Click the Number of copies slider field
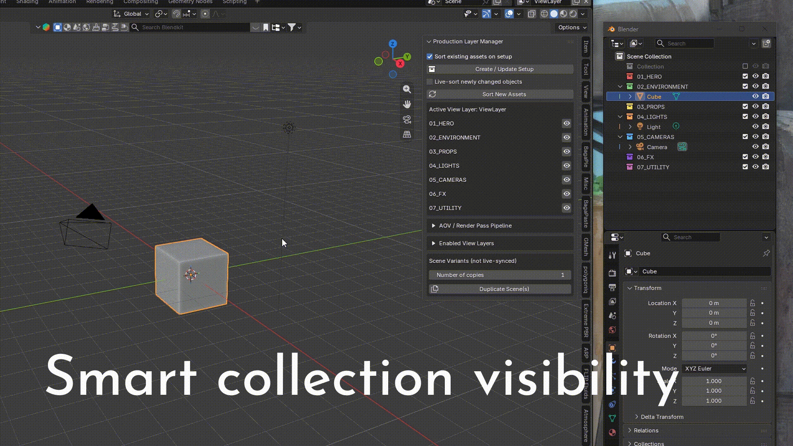793x446 pixels. [500, 275]
